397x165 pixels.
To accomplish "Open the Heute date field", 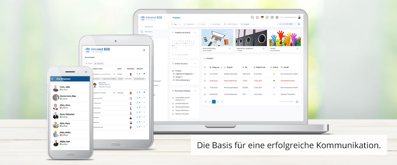I will tap(287, 24).
